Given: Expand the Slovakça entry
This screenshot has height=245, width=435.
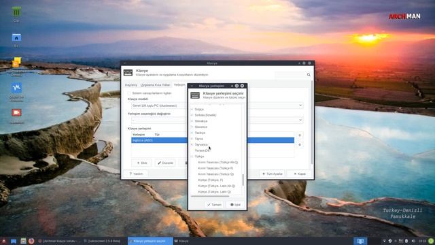Looking at the screenshot, I should [192, 121].
